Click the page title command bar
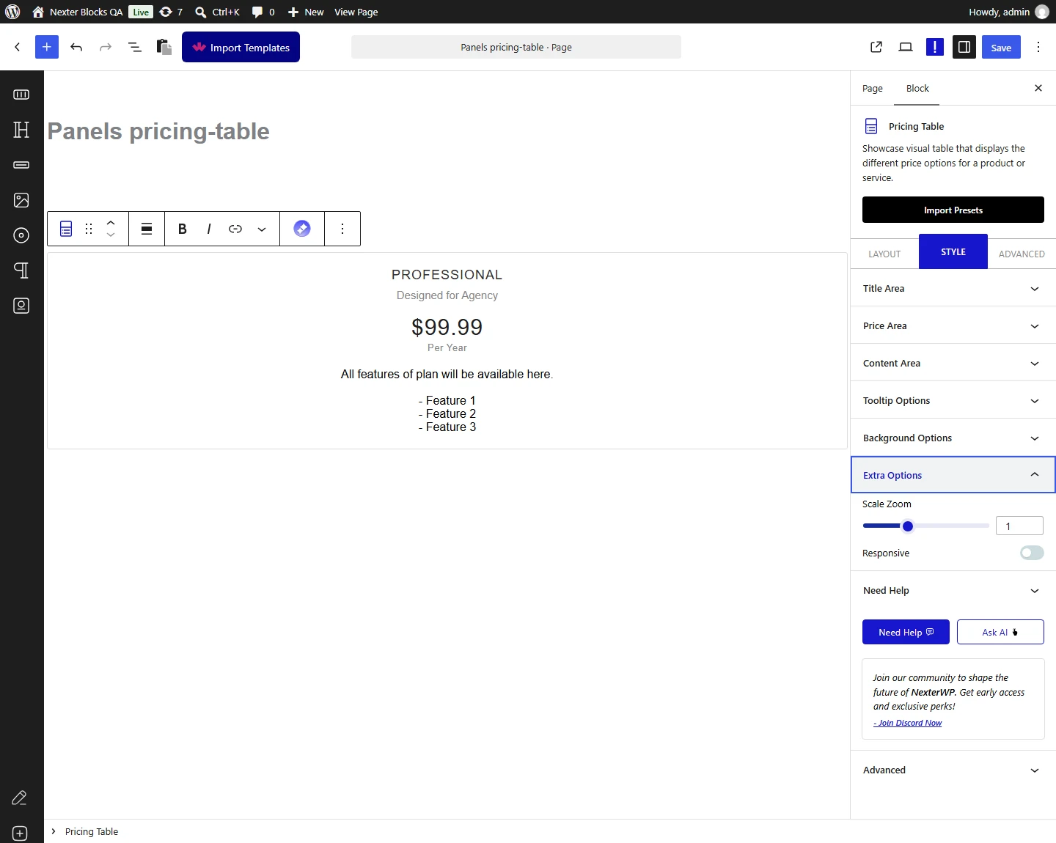Screen dimensions: 1056x843 pyautogui.click(x=516, y=47)
